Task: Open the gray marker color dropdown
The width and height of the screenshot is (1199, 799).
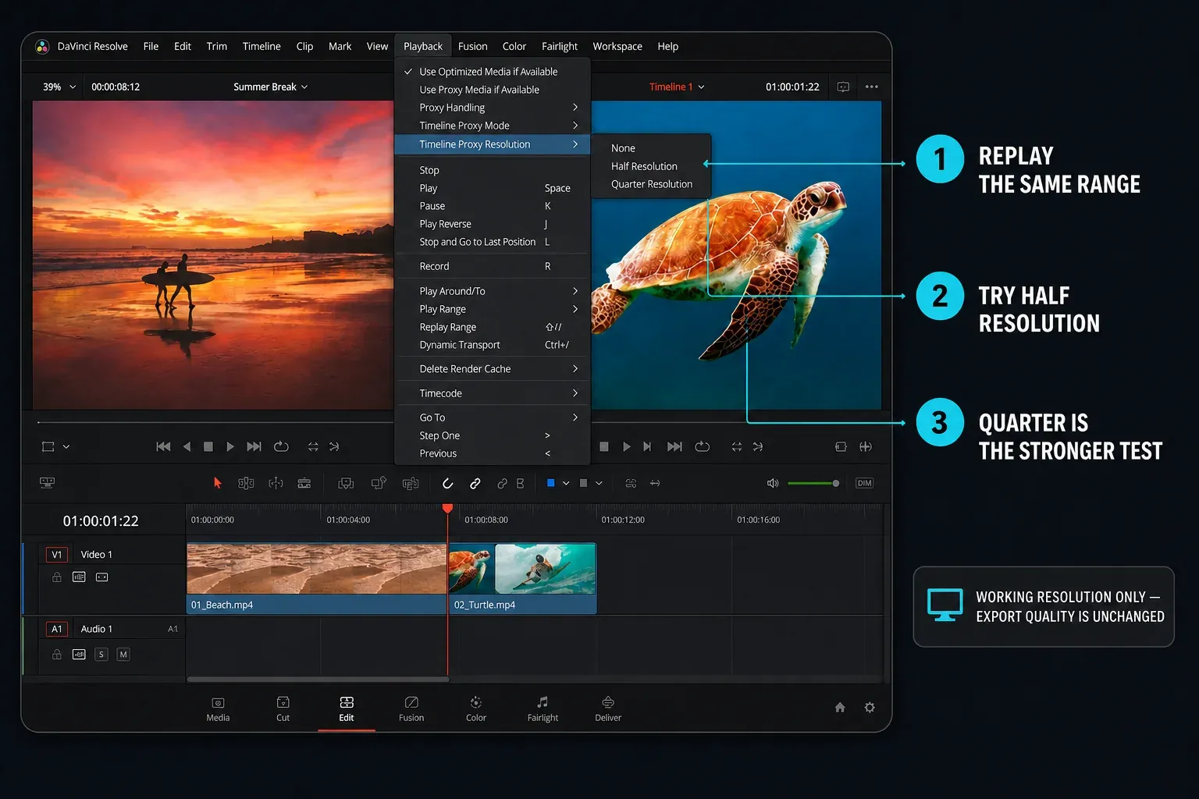Action: pyautogui.click(x=599, y=483)
